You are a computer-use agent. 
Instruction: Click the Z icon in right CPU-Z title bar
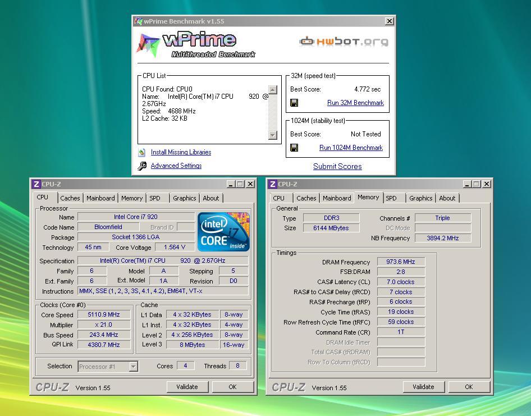point(273,184)
